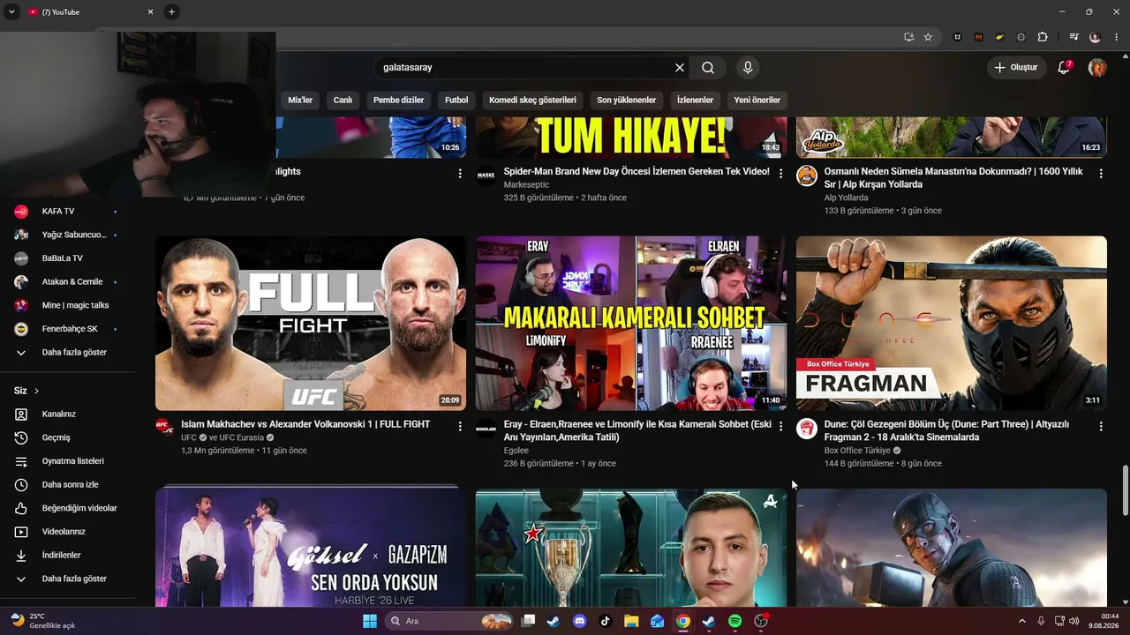Open the Alp Yollarda channel avatar
Viewport: 1130px width, 635px height.
tap(806, 176)
